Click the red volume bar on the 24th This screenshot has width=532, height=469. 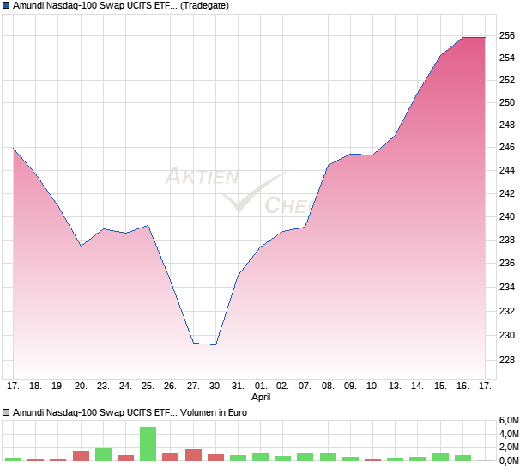coord(125,458)
